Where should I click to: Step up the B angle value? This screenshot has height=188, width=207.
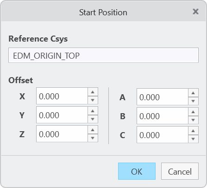click(x=193, y=112)
